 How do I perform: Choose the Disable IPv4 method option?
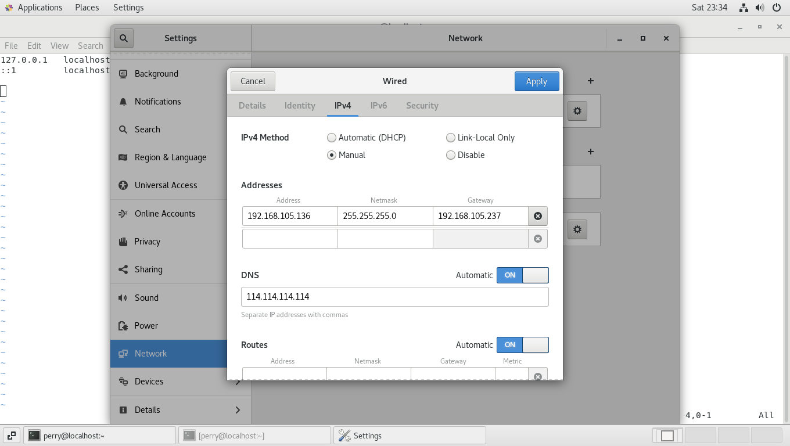click(451, 155)
